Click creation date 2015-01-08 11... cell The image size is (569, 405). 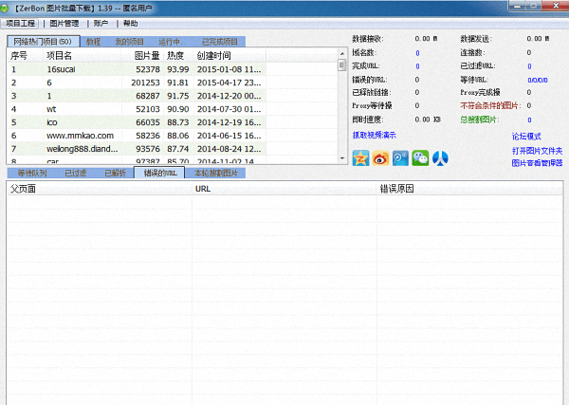pos(229,69)
